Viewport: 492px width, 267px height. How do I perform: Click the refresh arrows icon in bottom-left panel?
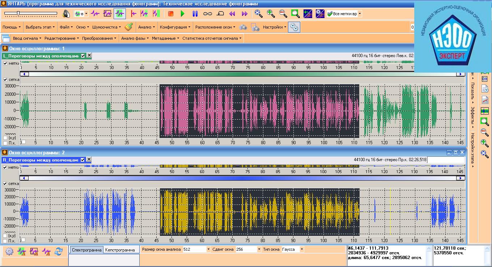(58, 251)
